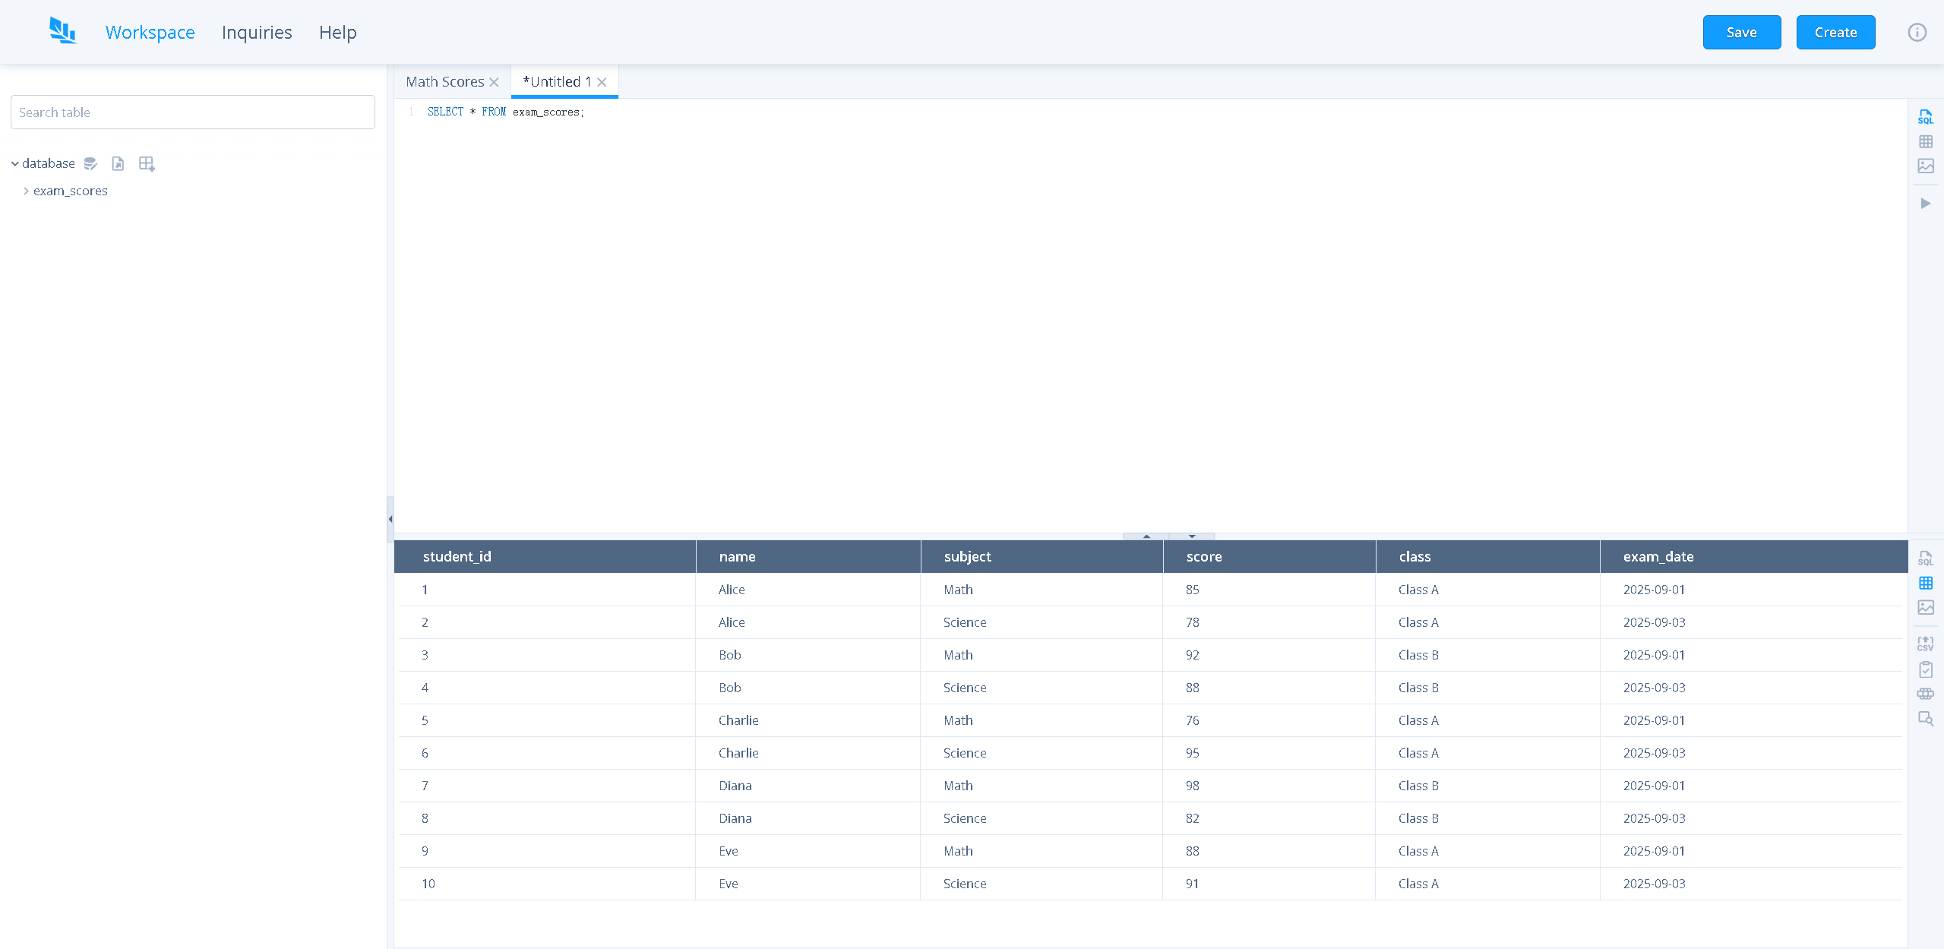
Task: Switch editor panel to image chart view
Action: click(x=1925, y=166)
